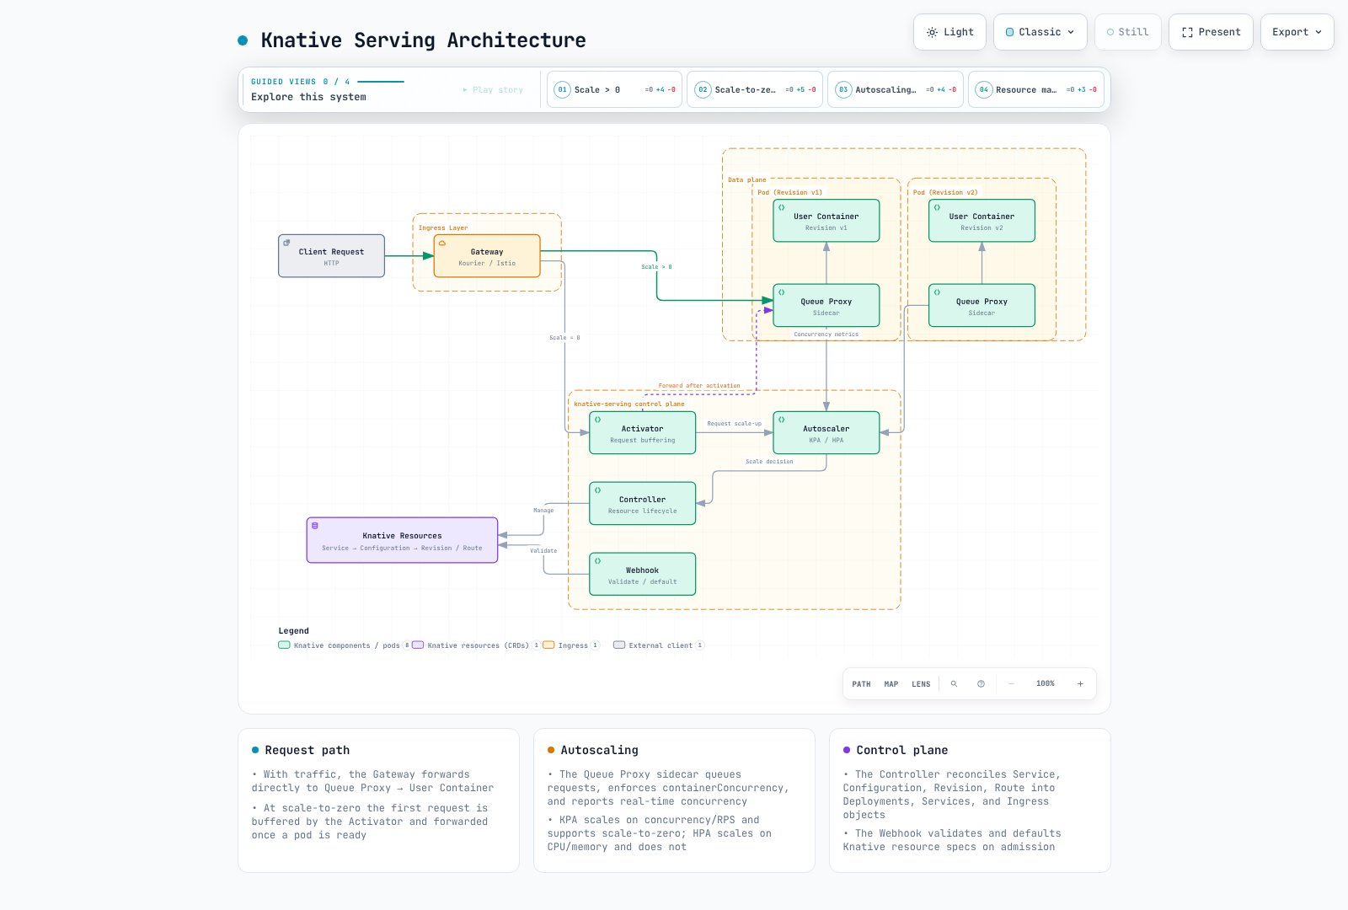
Task: Select guided view 02 Scale-to-zero
Action: pyautogui.click(x=755, y=89)
